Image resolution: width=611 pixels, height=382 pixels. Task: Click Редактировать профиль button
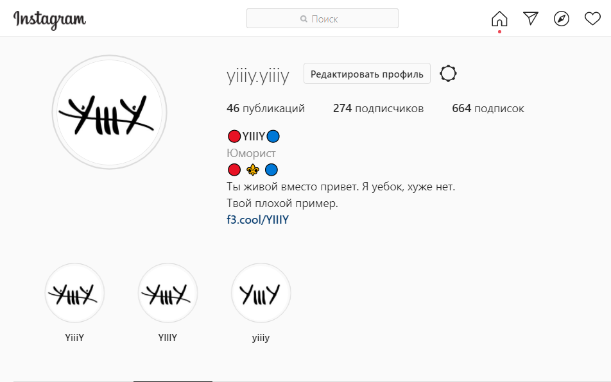366,74
